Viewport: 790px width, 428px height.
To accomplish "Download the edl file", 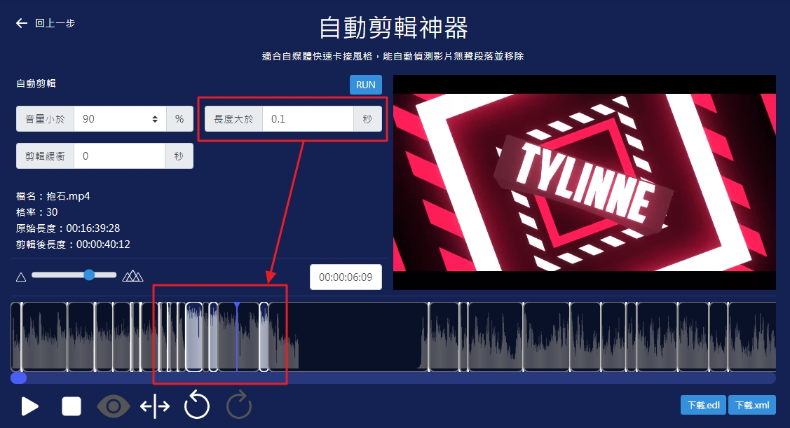I will 703,405.
